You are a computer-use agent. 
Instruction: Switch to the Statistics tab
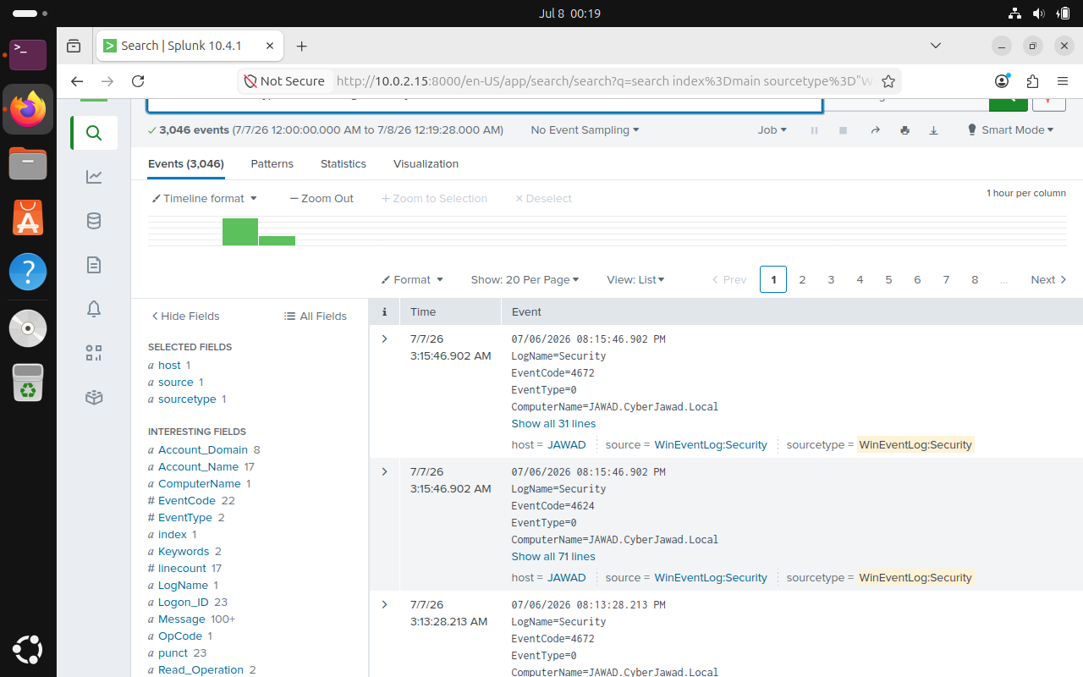[343, 163]
